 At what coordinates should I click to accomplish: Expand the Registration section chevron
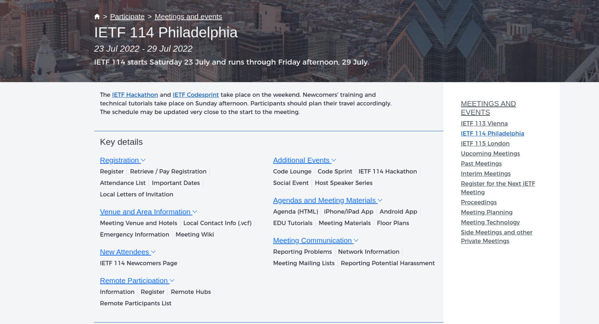click(x=143, y=160)
